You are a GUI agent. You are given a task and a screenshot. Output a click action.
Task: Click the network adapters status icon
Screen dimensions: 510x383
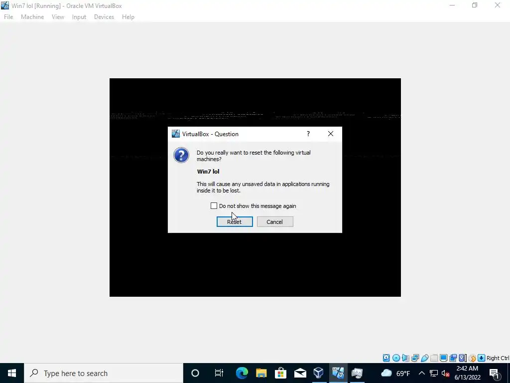point(415,358)
